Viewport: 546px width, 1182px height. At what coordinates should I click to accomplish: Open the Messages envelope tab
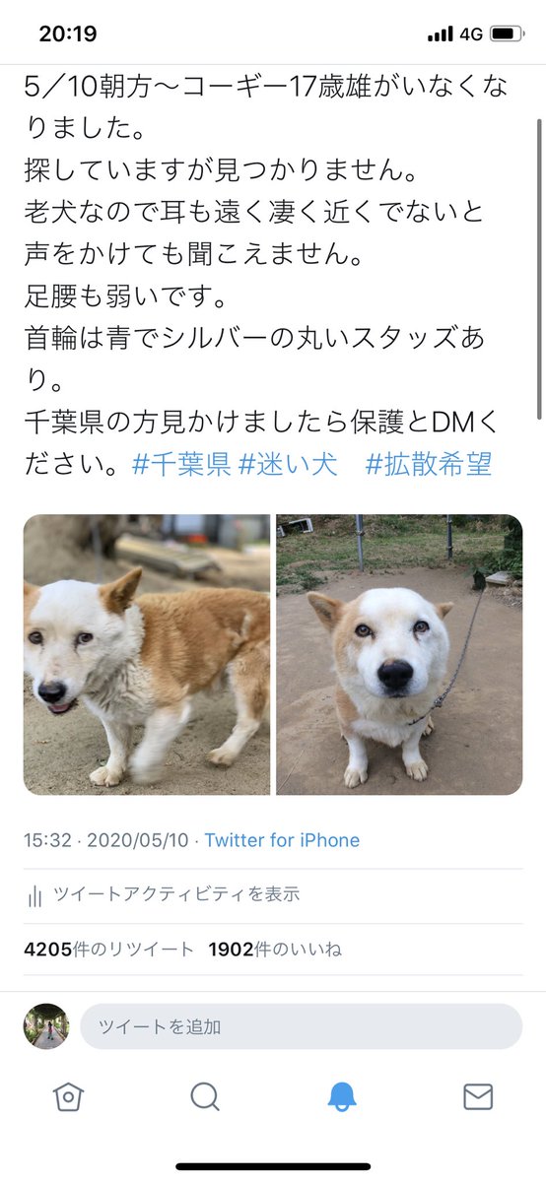[x=478, y=1096]
